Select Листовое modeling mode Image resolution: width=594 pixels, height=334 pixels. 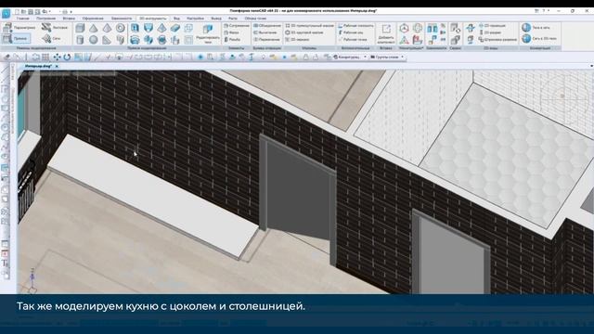pos(55,27)
